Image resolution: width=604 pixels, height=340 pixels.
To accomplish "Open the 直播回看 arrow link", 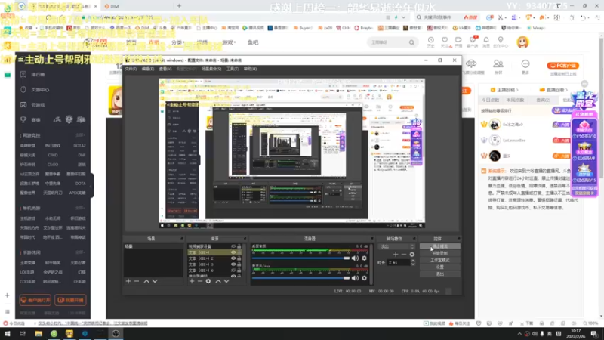I will (x=554, y=90).
